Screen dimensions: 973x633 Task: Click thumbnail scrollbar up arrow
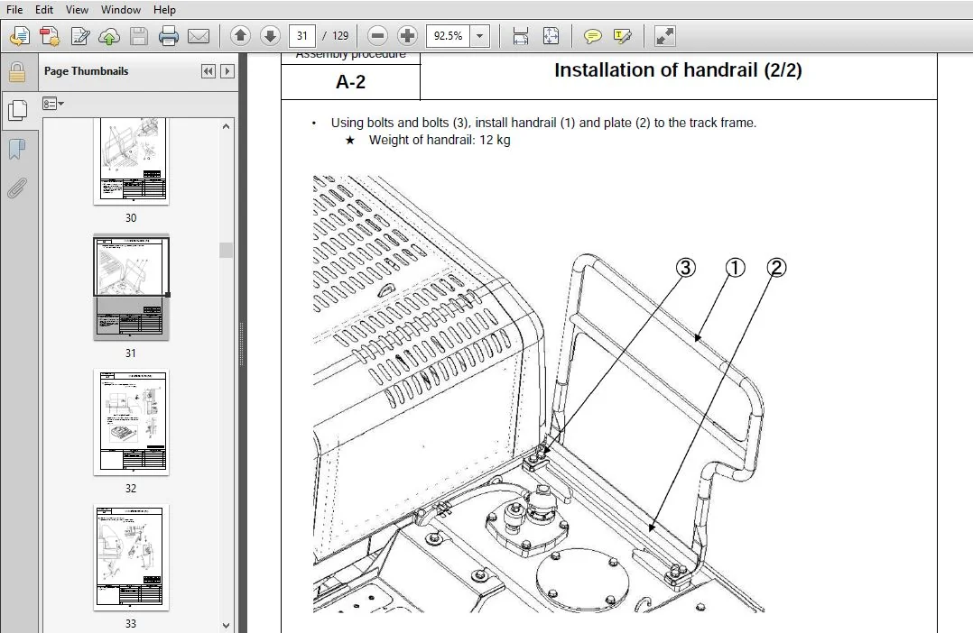[x=226, y=126]
